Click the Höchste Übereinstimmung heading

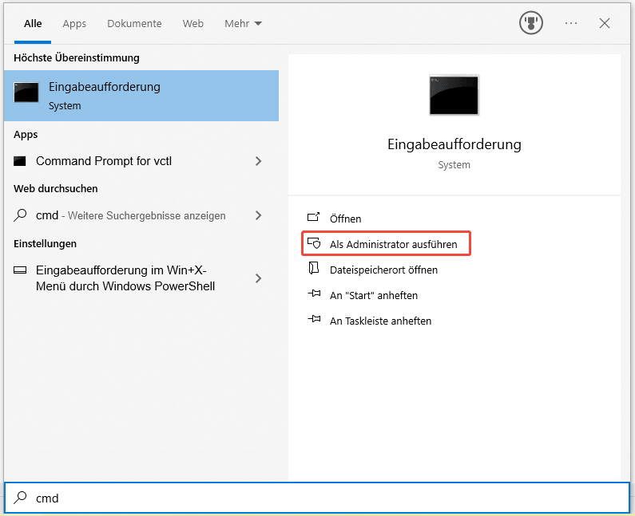click(x=77, y=58)
